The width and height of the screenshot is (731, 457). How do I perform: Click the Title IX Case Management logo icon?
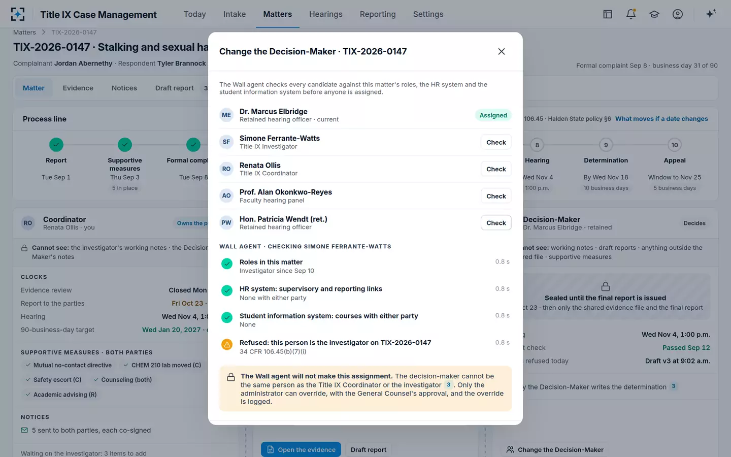point(18,14)
